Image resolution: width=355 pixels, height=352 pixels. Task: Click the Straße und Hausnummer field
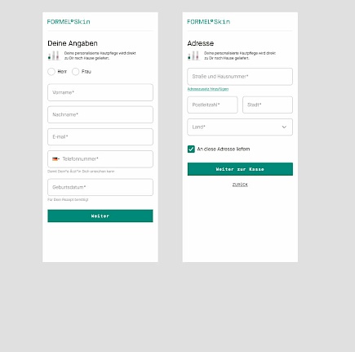240,77
